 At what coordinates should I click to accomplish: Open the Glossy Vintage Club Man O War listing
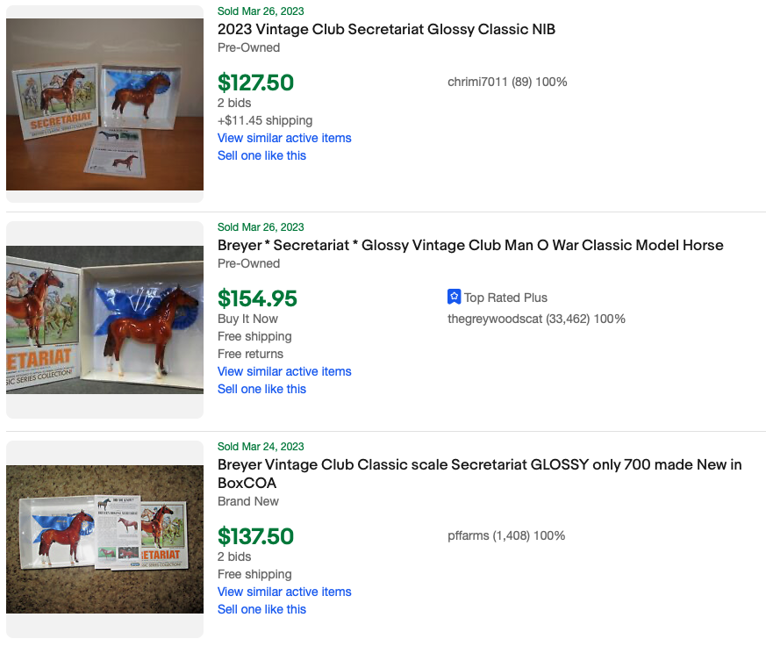click(x=470, y=246)
